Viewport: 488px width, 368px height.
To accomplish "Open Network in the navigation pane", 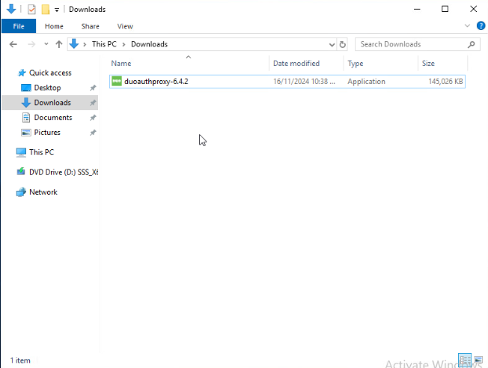I will 43,192.
